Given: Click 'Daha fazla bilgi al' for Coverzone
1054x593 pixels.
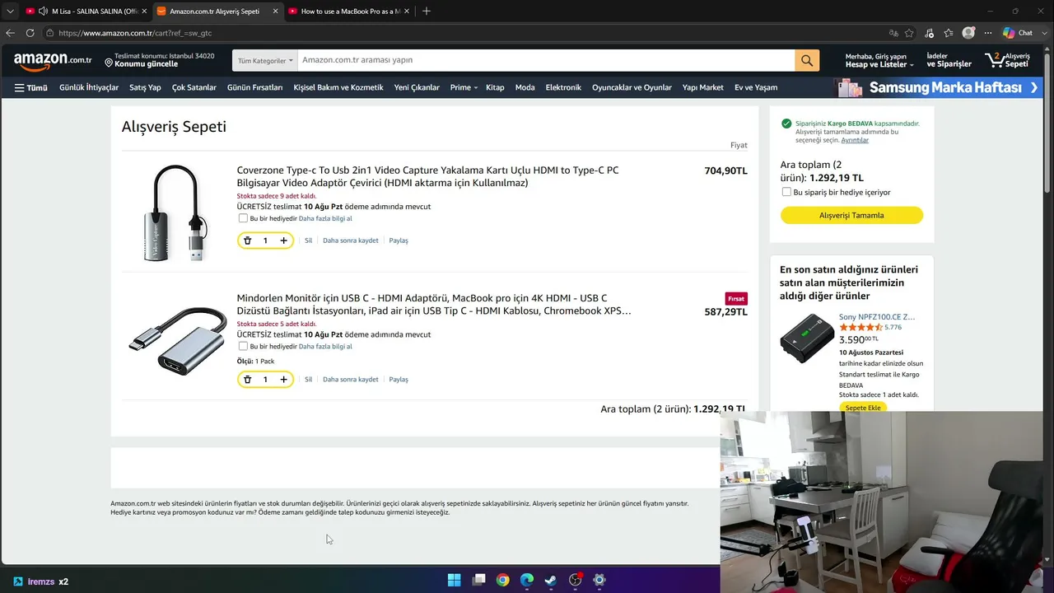Looking at the screenshot, I should 325,218.
